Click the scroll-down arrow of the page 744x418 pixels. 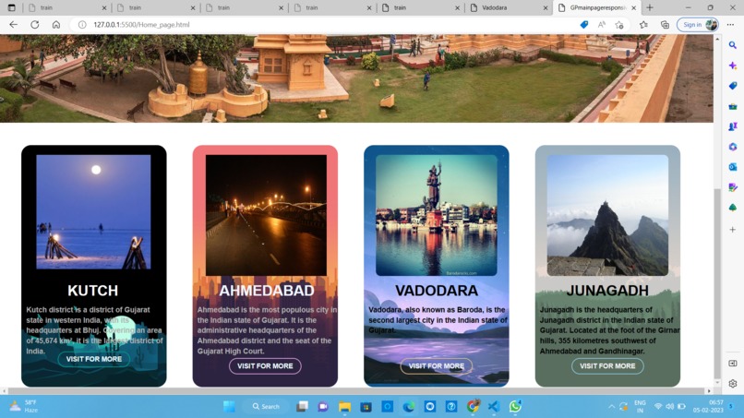(717, 382)
